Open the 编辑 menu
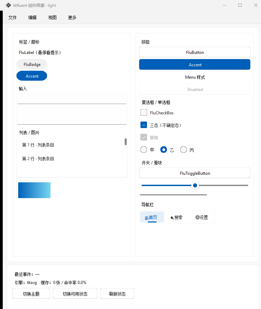The height and width of the screenshot is (309, 261). 32,18
